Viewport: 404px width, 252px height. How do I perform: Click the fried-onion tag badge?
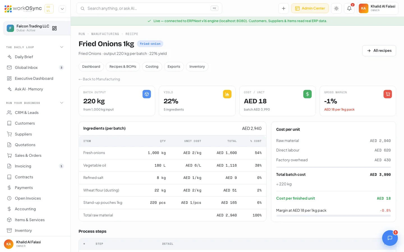pos(150,44)
